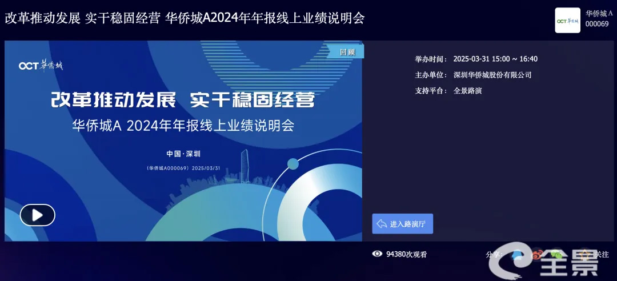This screenshot has width=617, height=281.
Task: Click the organizer 深圳华侨城股份有限公司
Action: (492, 75)
